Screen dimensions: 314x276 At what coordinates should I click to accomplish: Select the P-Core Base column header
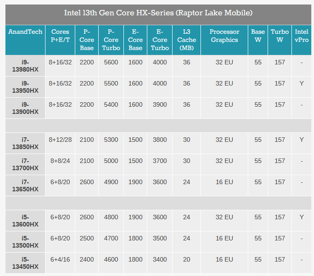coord(86,40)
